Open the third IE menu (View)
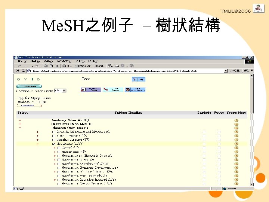The image size is (269, 202). point(48,61)
